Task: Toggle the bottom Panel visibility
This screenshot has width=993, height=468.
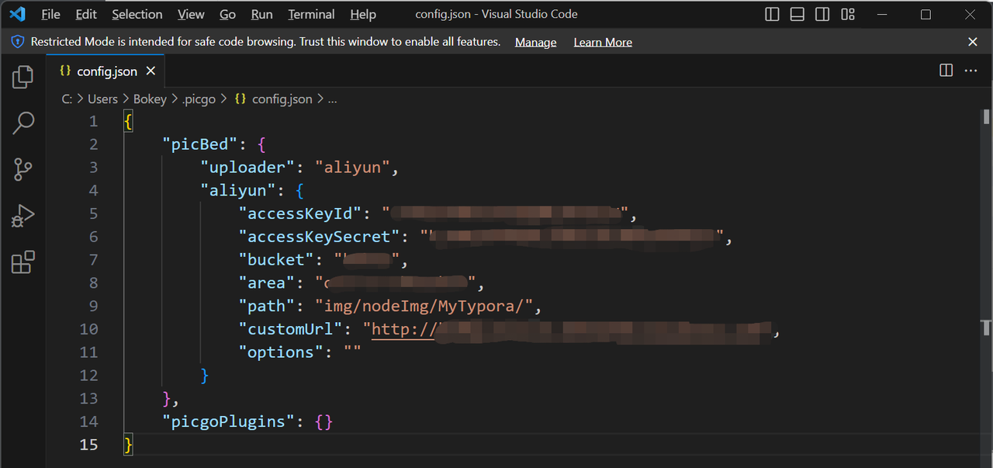Action: (797, 15)
